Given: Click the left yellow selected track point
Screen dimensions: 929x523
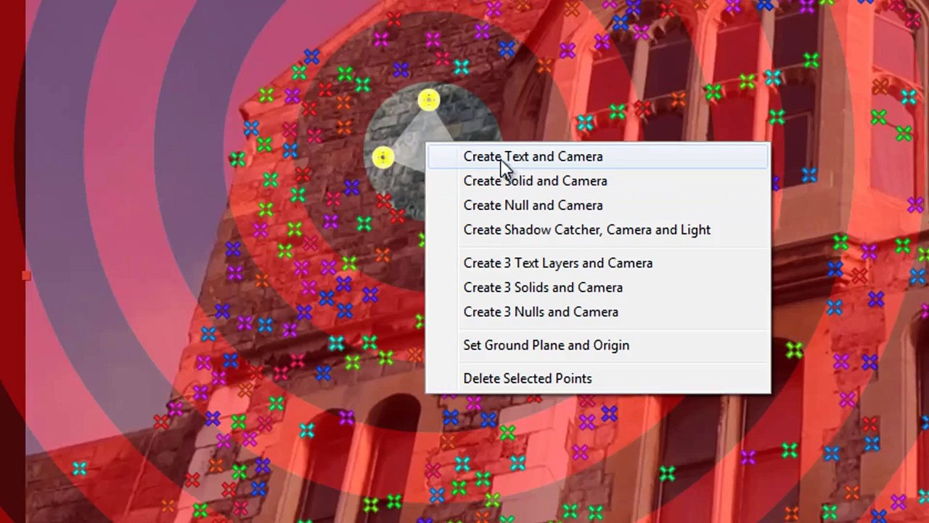Looking at the screenshot, I should pos(383,158).
